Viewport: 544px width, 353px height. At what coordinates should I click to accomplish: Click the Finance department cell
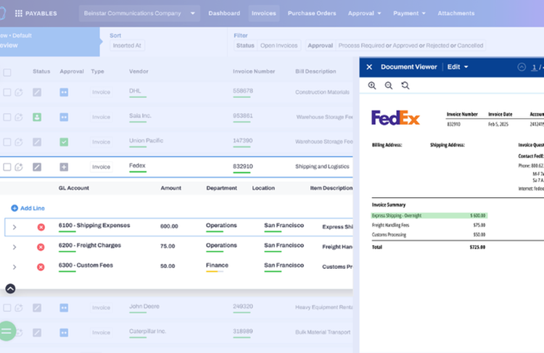click(217, 265)
